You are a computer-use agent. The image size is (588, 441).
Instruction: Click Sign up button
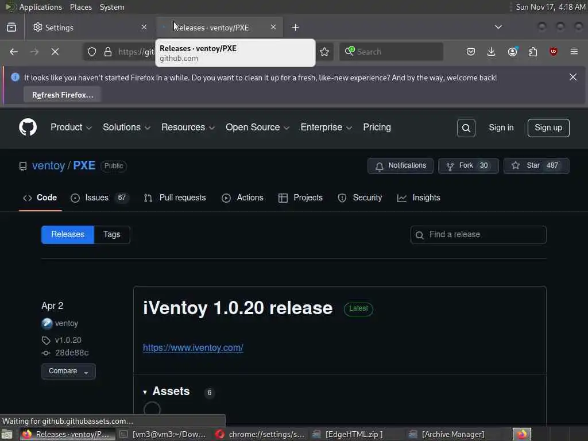pyautogui.click(x=548, y=128)
